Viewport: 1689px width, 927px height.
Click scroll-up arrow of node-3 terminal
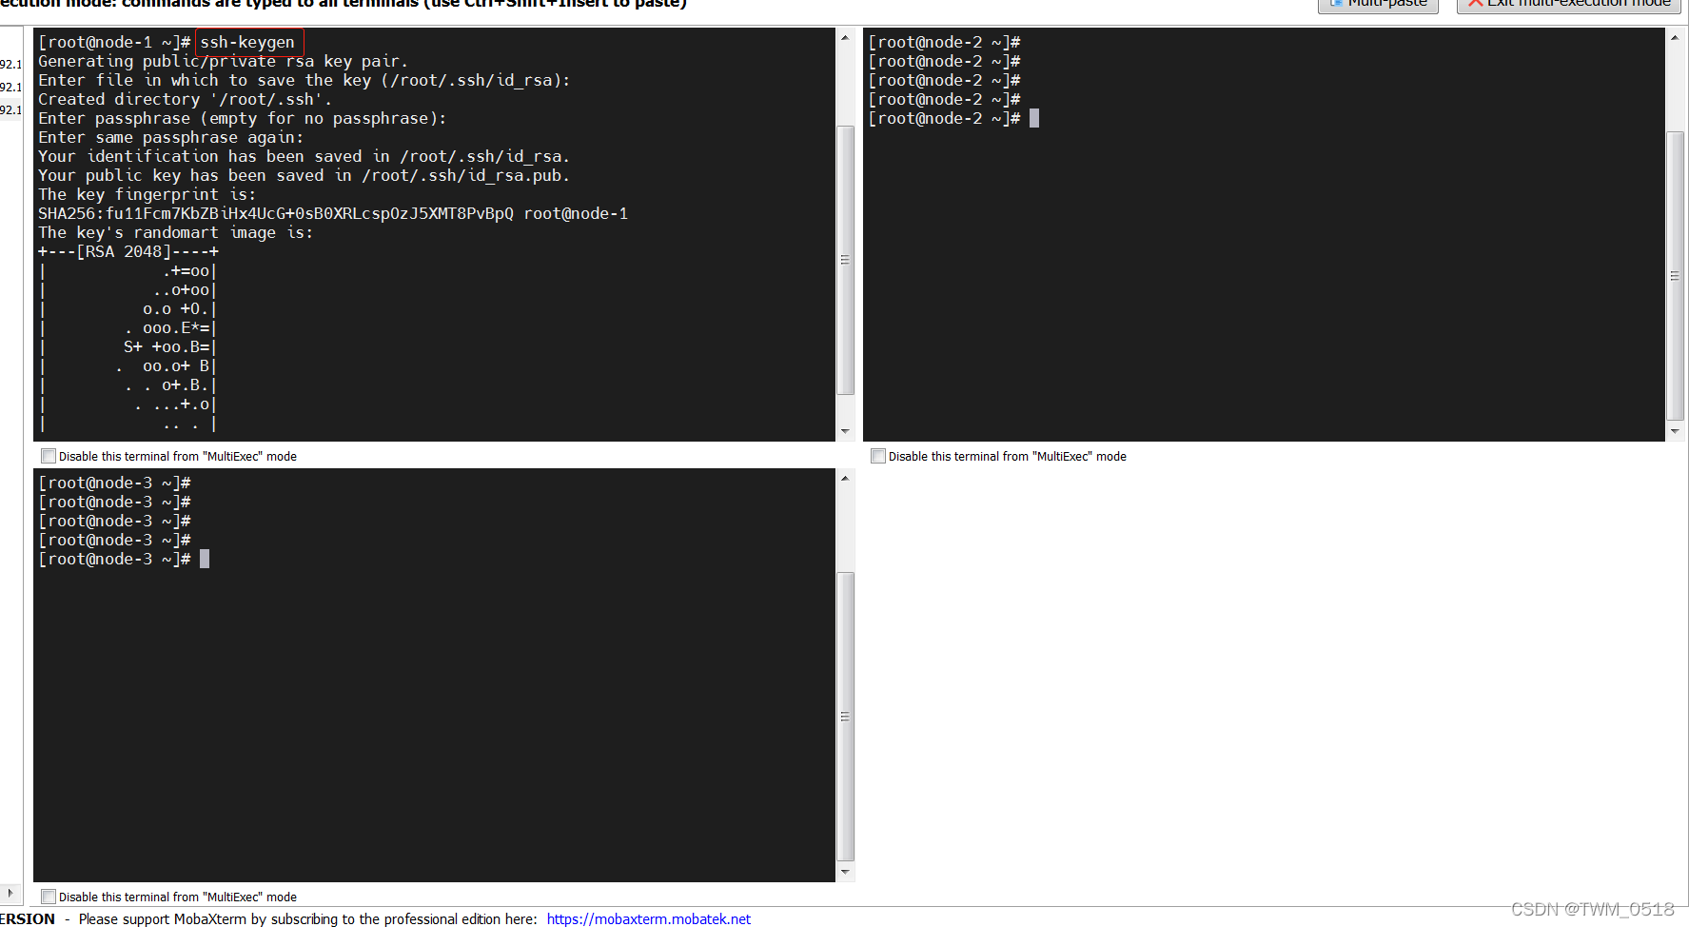[x=845, y=479]
